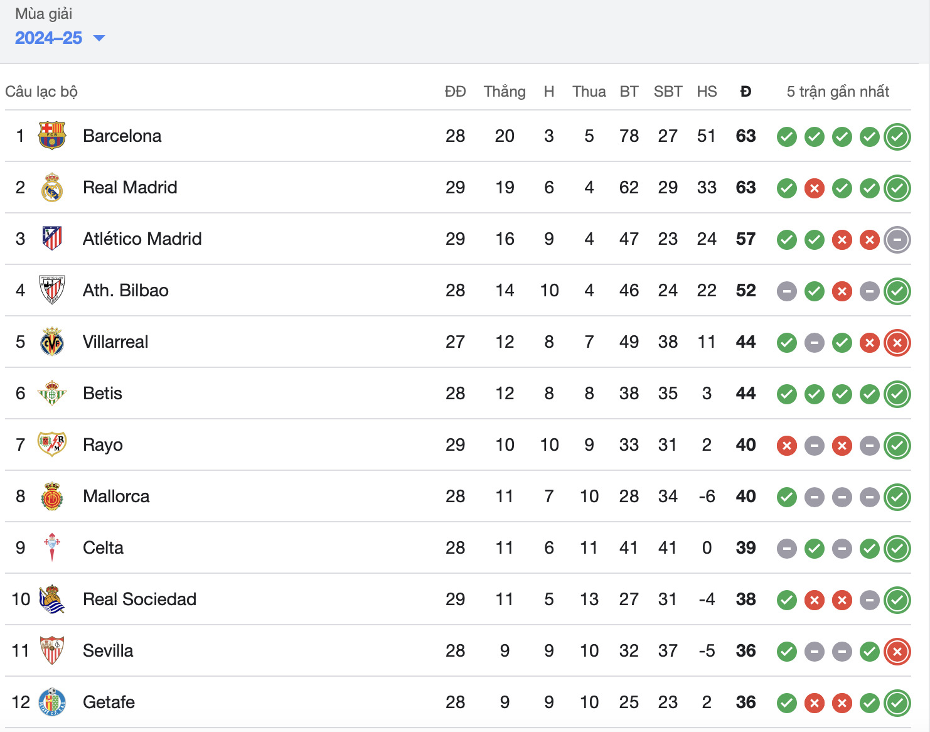The width and height of the screenshot is (930, 732).
Task: Click the Atlético Madrid crest icon
Action: [x=52, y=239]
